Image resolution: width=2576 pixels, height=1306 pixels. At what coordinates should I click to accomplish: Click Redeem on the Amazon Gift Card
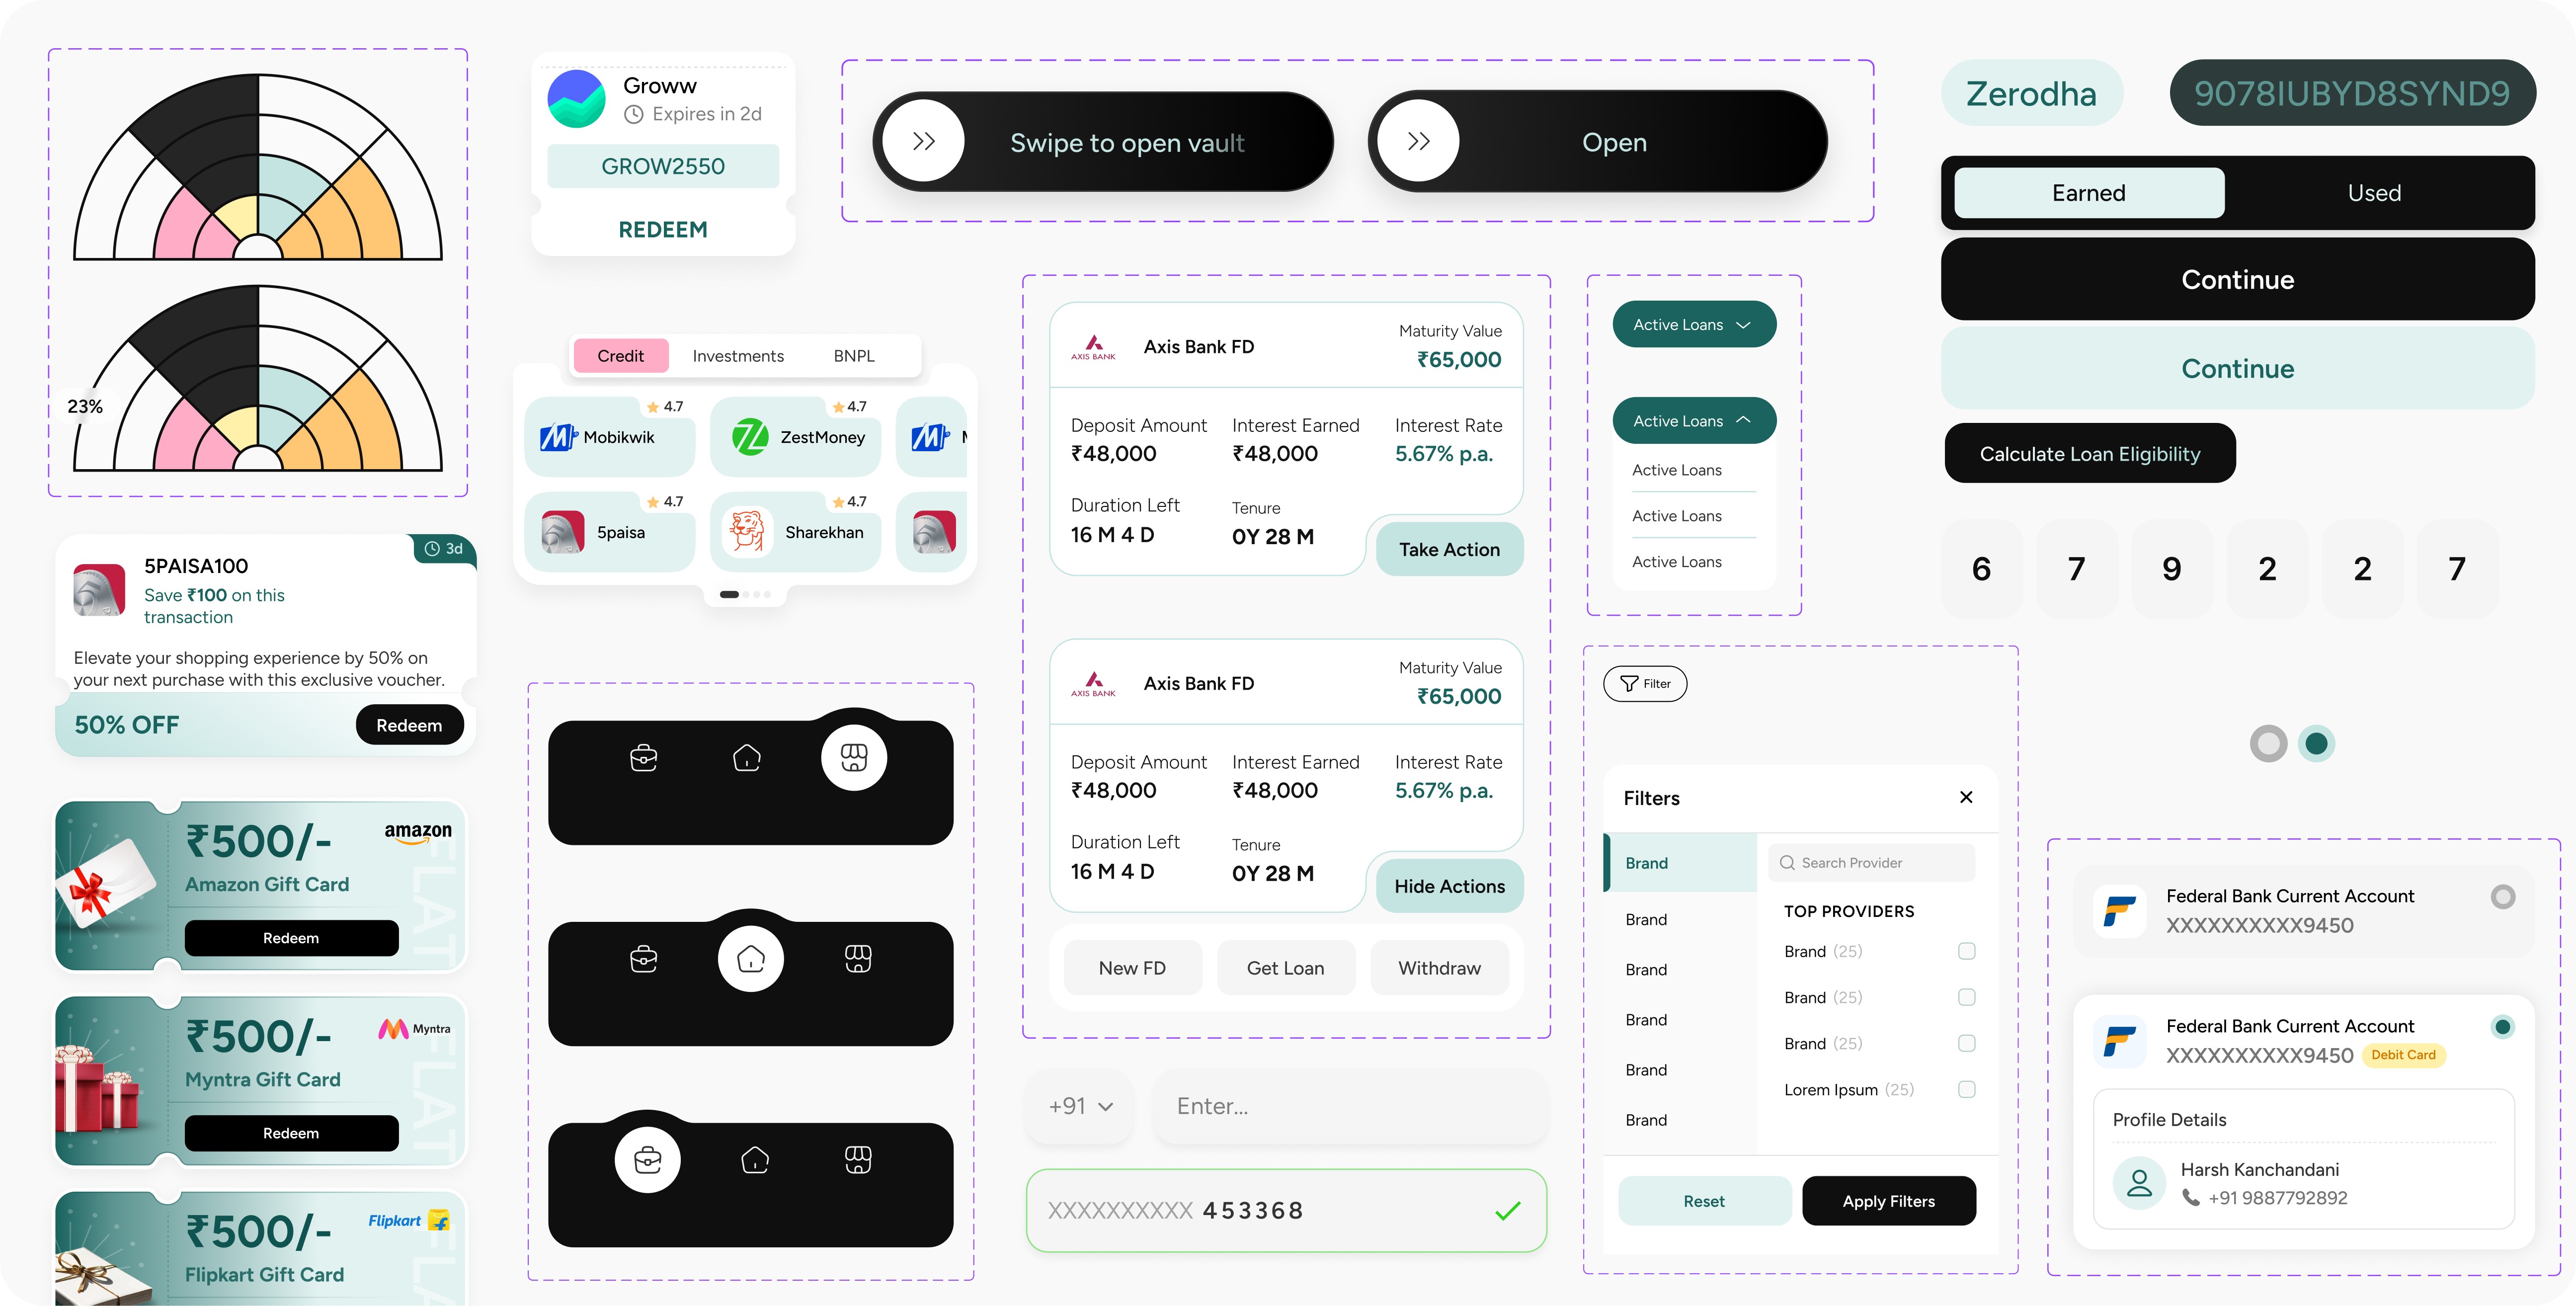(291, 938)
